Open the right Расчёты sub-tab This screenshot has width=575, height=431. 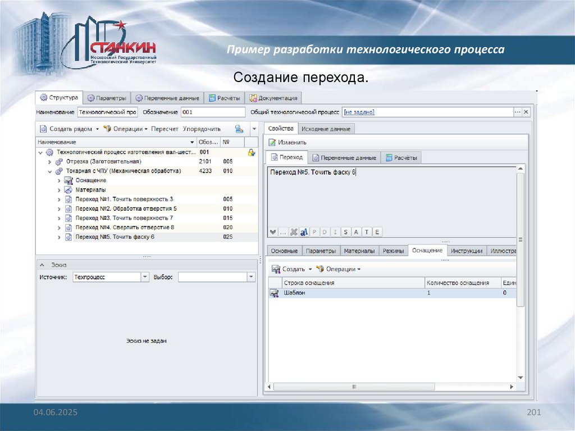401,158
